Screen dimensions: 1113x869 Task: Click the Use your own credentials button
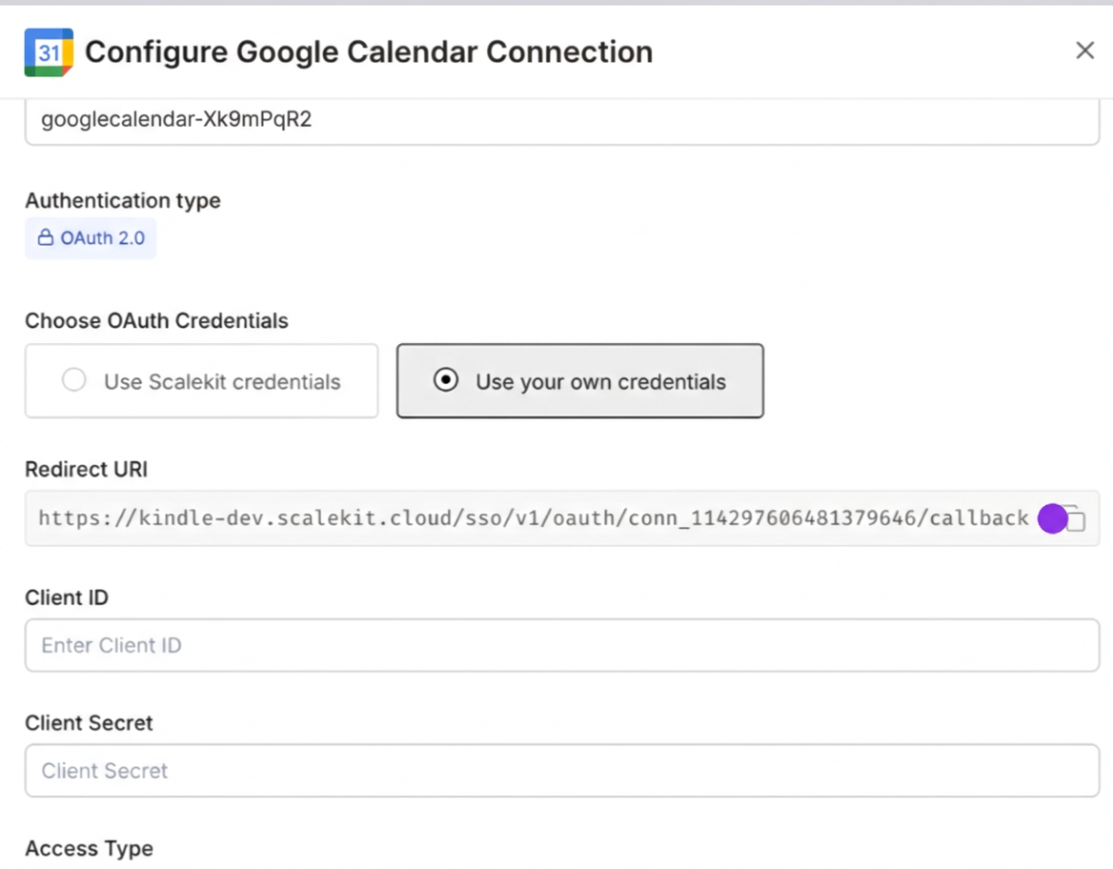coord(579,379)
